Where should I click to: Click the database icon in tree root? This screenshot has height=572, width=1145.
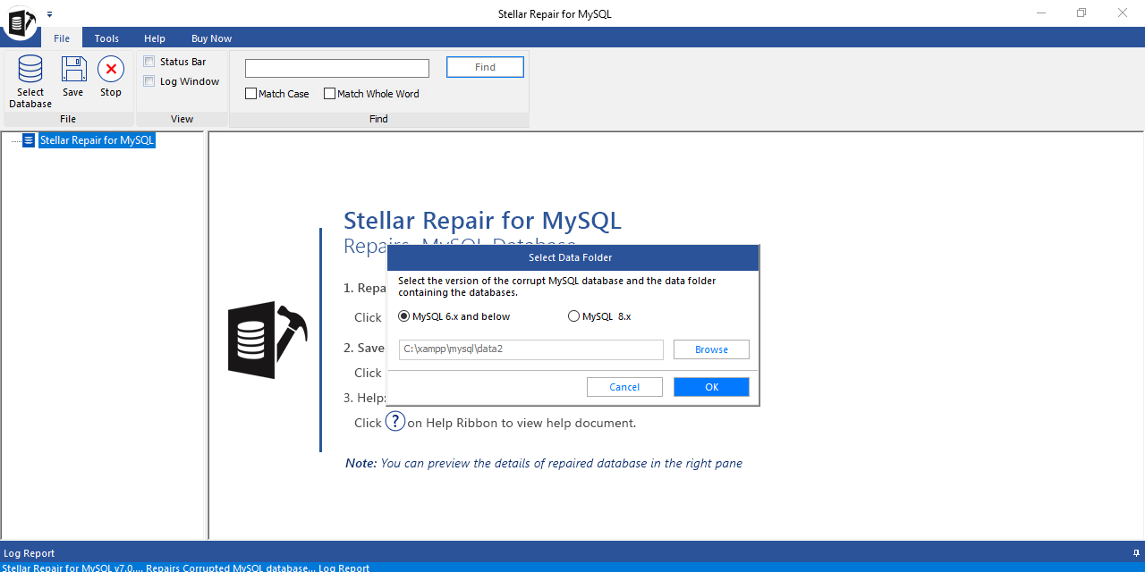pos(29,140)
